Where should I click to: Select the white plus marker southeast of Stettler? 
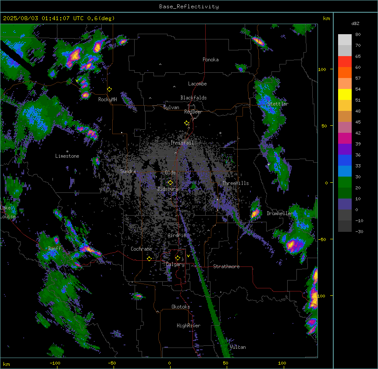coord(268,164)
